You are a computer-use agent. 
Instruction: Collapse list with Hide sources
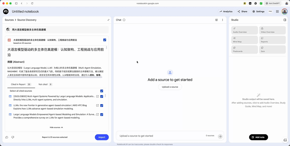[x=56, y=127]
